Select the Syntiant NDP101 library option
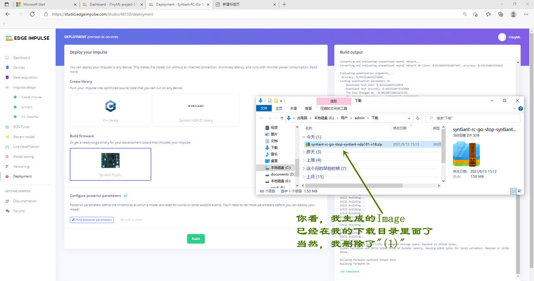 point(196,110)
